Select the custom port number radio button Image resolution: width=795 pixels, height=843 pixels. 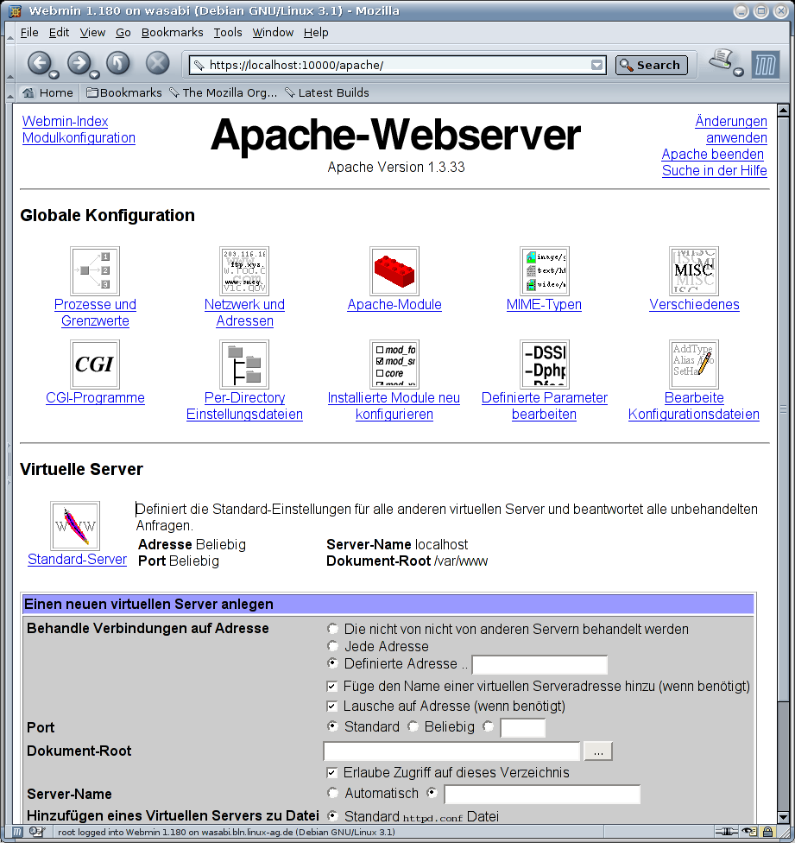[489, 726]
